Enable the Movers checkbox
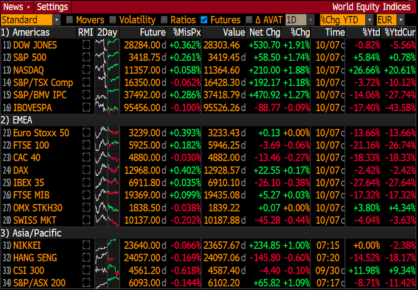Screen dimensions: 418x290 click(69, 20)
